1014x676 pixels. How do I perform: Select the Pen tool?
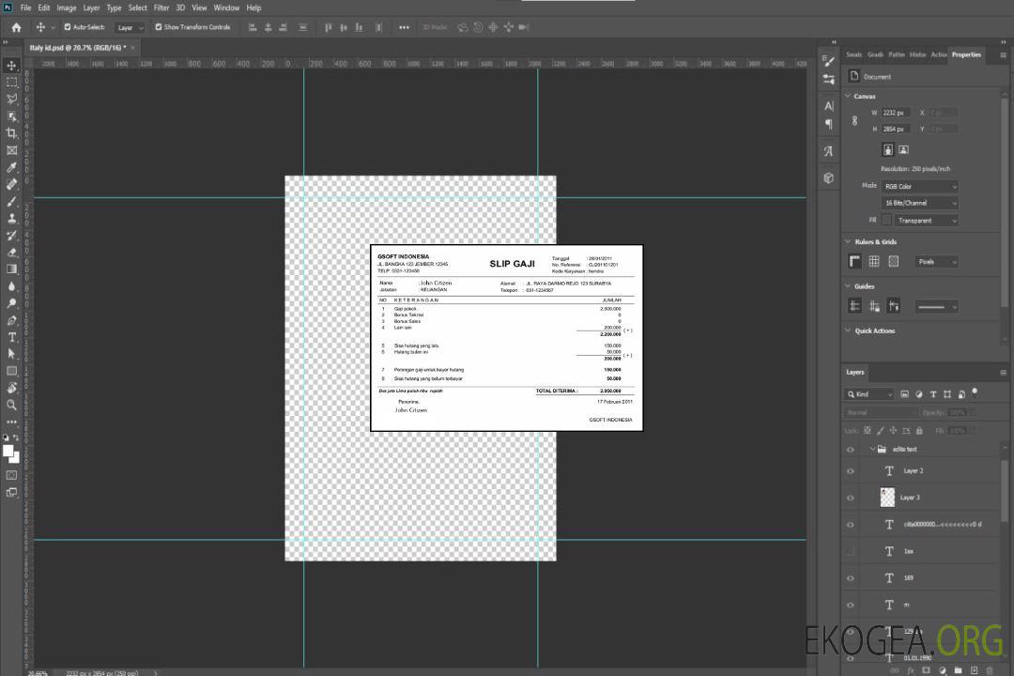pos(11,320)
